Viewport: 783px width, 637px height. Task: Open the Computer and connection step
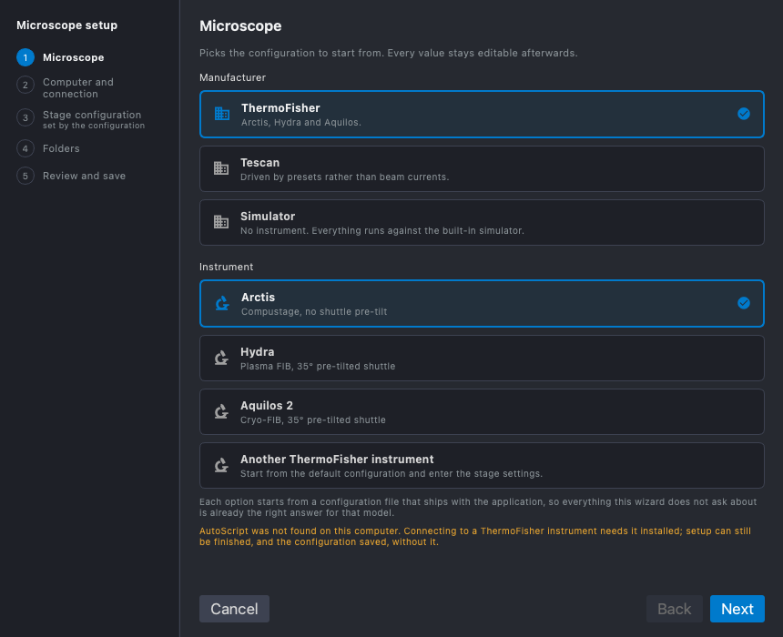pos(78,88)
